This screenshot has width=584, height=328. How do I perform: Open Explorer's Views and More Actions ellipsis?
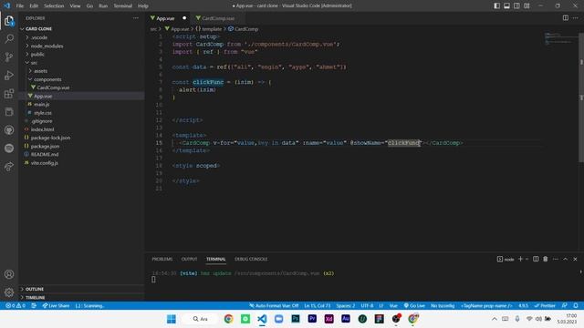click(x=136, y=18)
